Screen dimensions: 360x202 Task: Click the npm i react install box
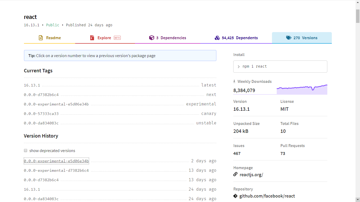click(280, 67)
